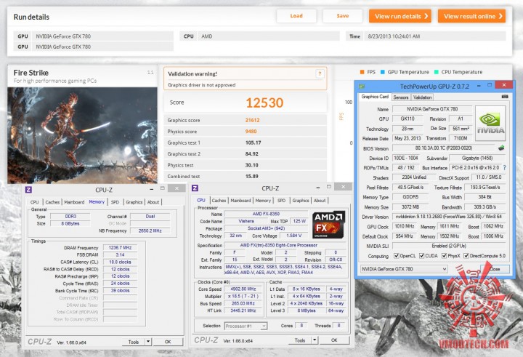
Task: Maximize the CPU-Z AMD FX-8350 window
Action: (328, 187)
